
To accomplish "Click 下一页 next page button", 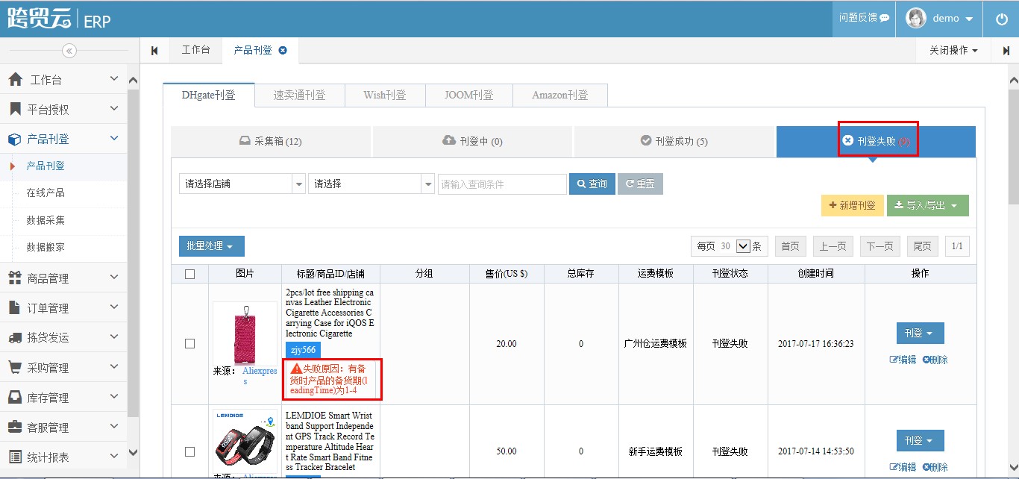I will 880,246.
